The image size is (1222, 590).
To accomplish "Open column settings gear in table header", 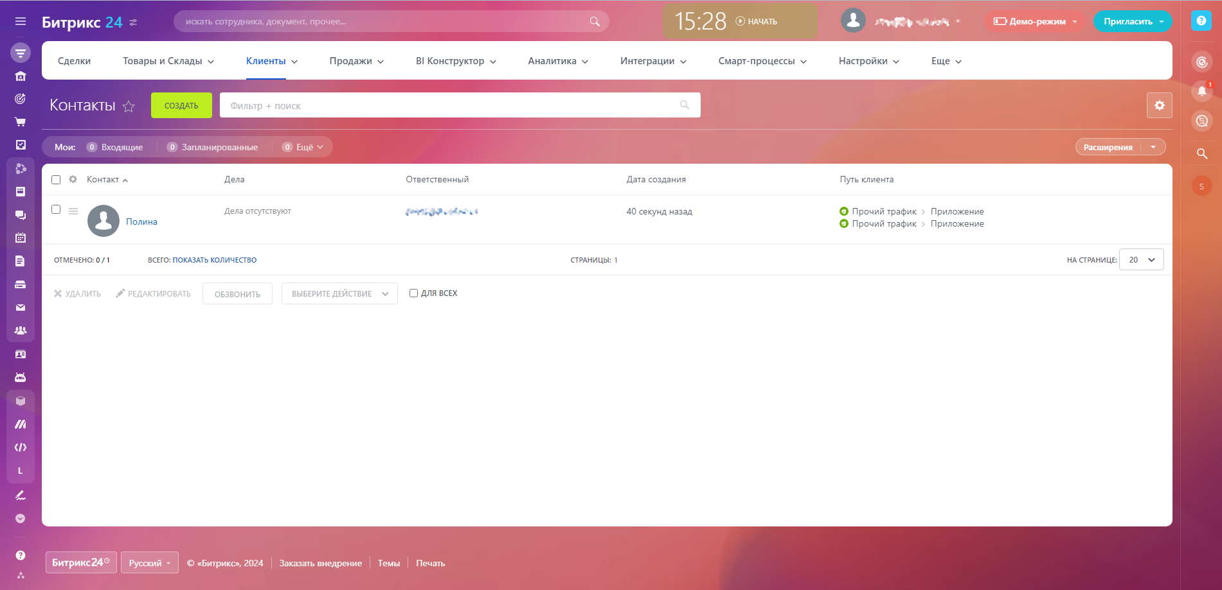I will click(x=73, y=180).
